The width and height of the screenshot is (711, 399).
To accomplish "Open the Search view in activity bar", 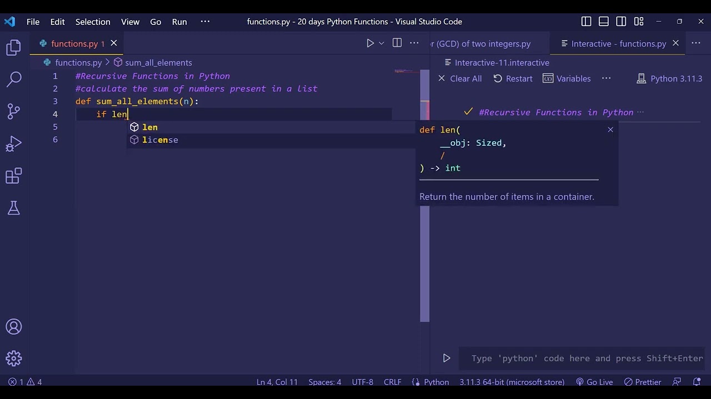I will tap(14, 79).
